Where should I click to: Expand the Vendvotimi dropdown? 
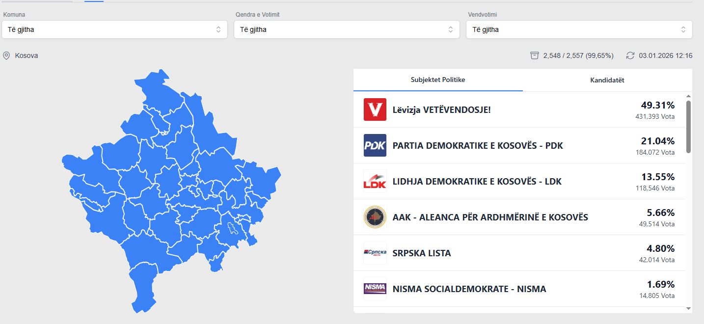[579, 29]
